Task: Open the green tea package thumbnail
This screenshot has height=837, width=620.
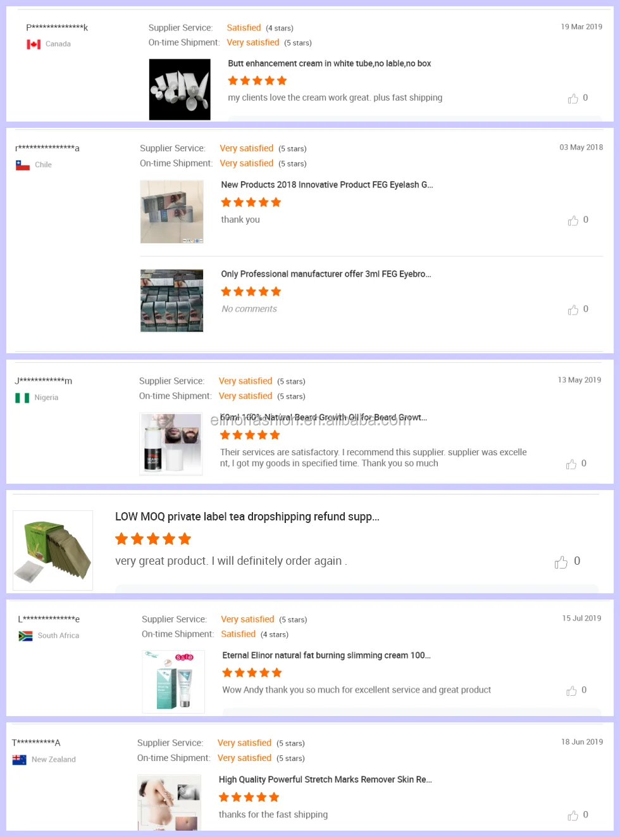Action: (53, 550)
